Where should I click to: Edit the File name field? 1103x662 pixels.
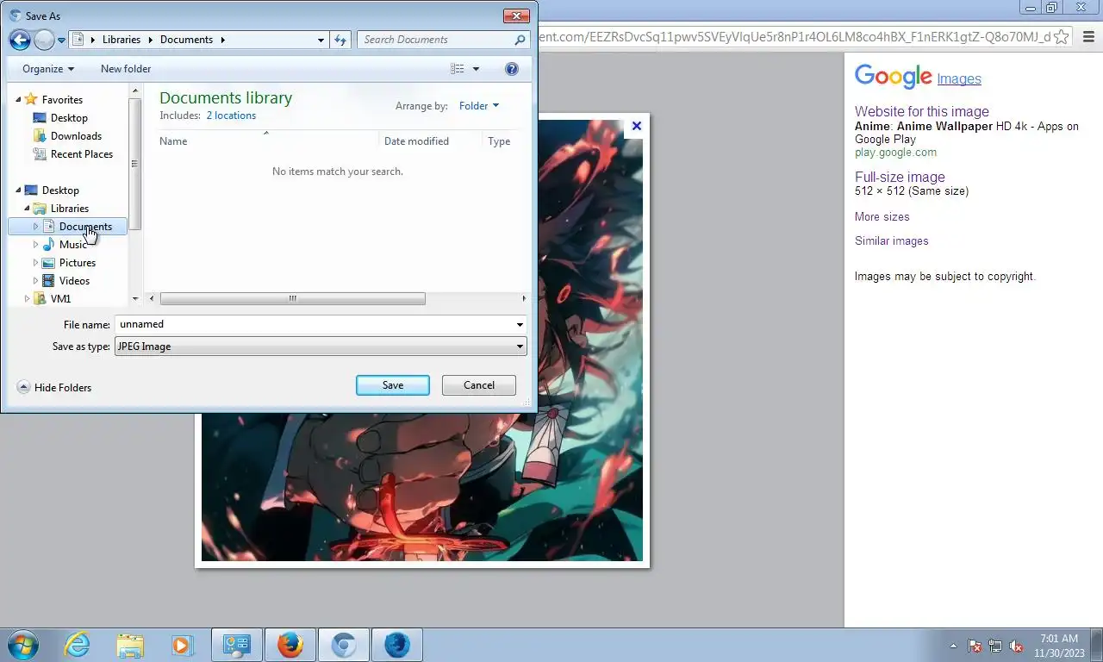(315, 325)
